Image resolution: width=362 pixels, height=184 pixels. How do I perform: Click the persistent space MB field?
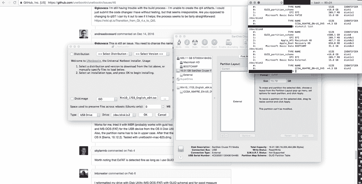coord(153,106)
